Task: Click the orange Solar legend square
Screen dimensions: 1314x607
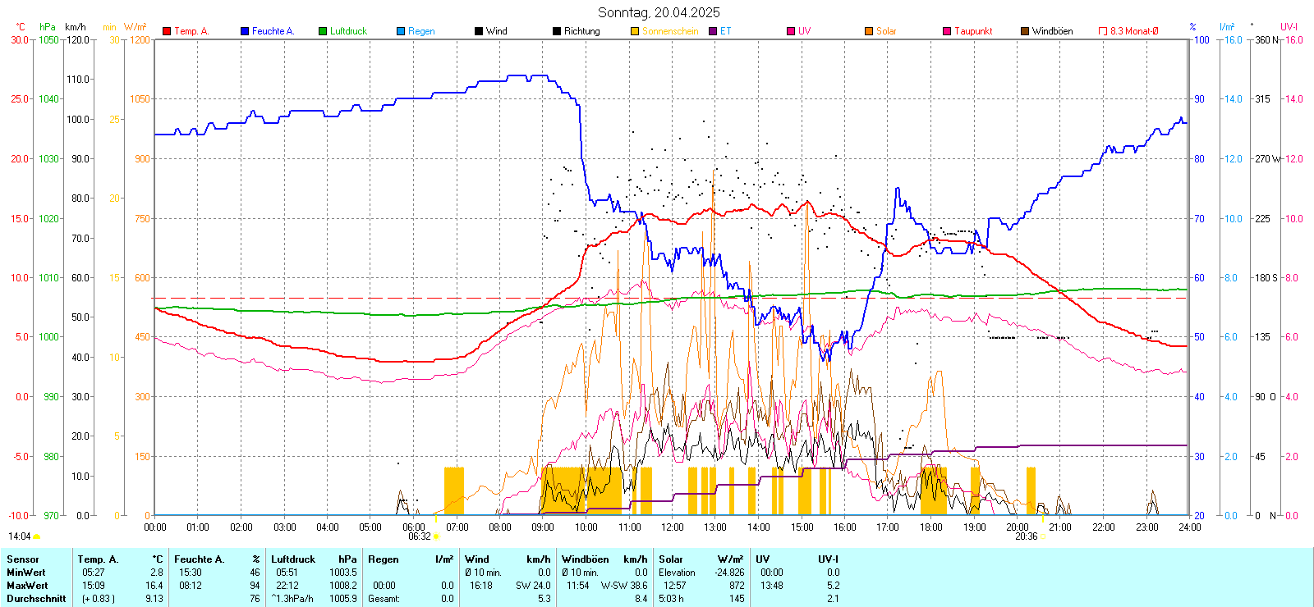Action: pyautogui.click(x=869, y=31)
